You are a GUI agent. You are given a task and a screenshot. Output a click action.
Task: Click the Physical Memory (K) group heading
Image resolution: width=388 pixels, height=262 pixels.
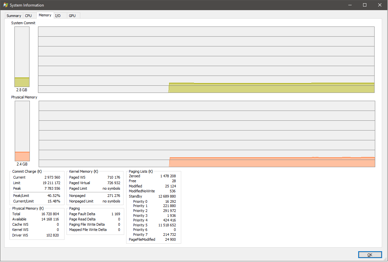pos(28,208)
